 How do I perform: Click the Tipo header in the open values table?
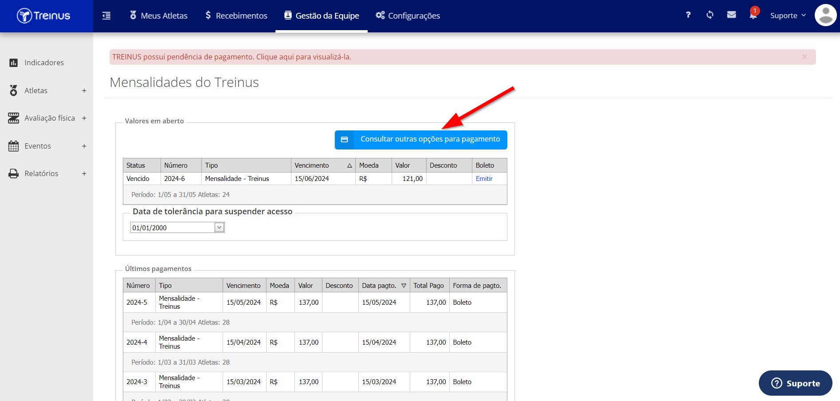(246, 165)
